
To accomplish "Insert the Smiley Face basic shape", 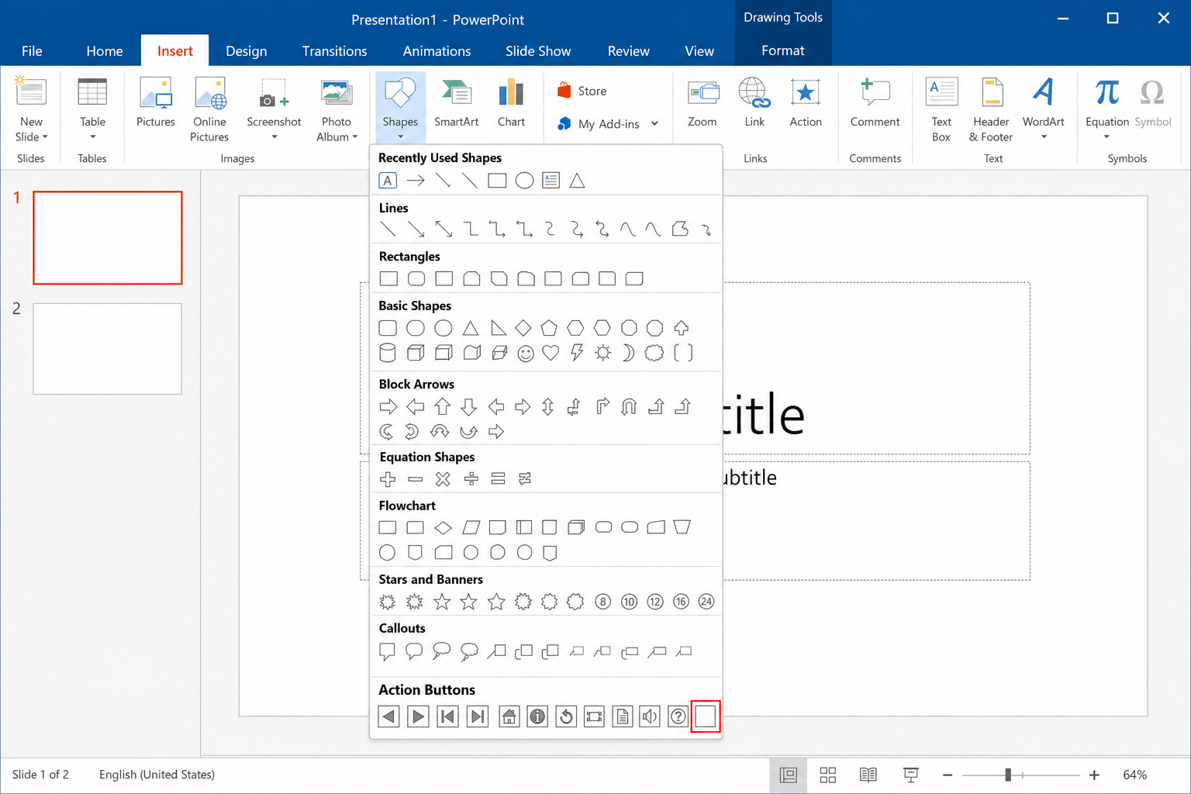I will click(x=526, y=354).
